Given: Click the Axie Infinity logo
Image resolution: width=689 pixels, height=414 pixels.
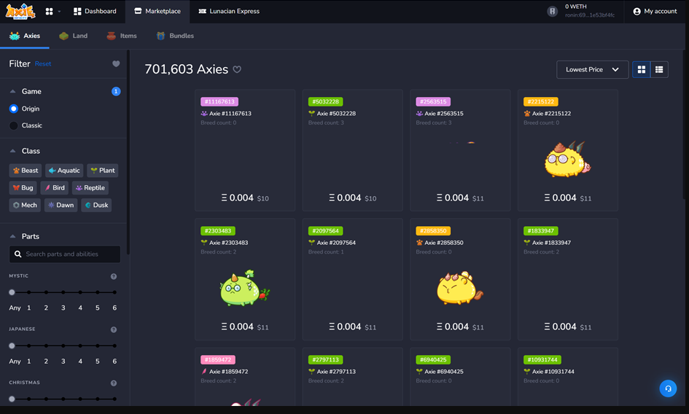Looking at the screenshot, I should (20, 12).
